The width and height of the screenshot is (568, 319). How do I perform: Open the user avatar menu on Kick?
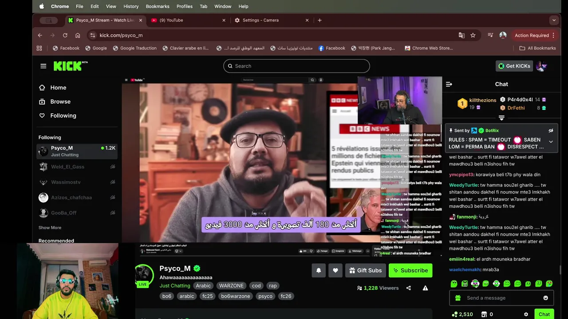pos(541,66)
